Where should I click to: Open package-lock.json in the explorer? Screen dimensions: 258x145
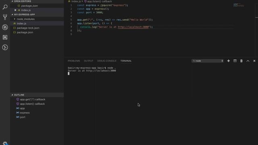28,28
